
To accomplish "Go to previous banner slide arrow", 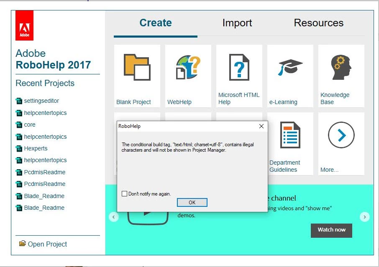I will (114, 217).
